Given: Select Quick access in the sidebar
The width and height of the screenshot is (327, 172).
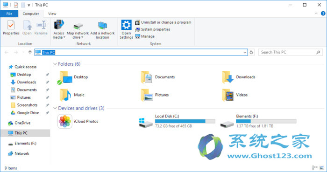Looking at the screenshot, I should click(23, 67).
